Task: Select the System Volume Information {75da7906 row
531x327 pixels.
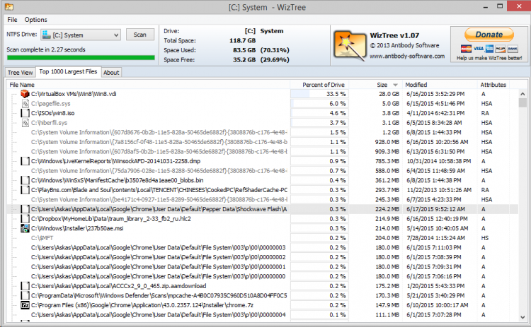Action: [263, 171]
